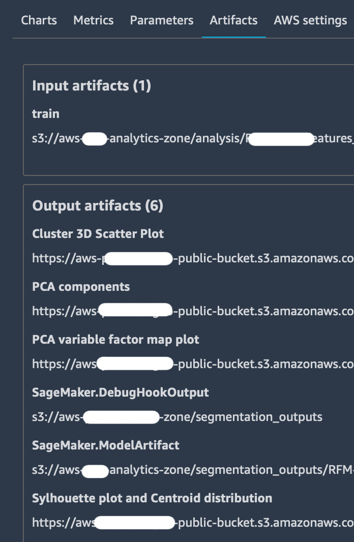Select the Artifacts tab
The image size is (354, 542).
pyautogui.click(x=233, y=20)
